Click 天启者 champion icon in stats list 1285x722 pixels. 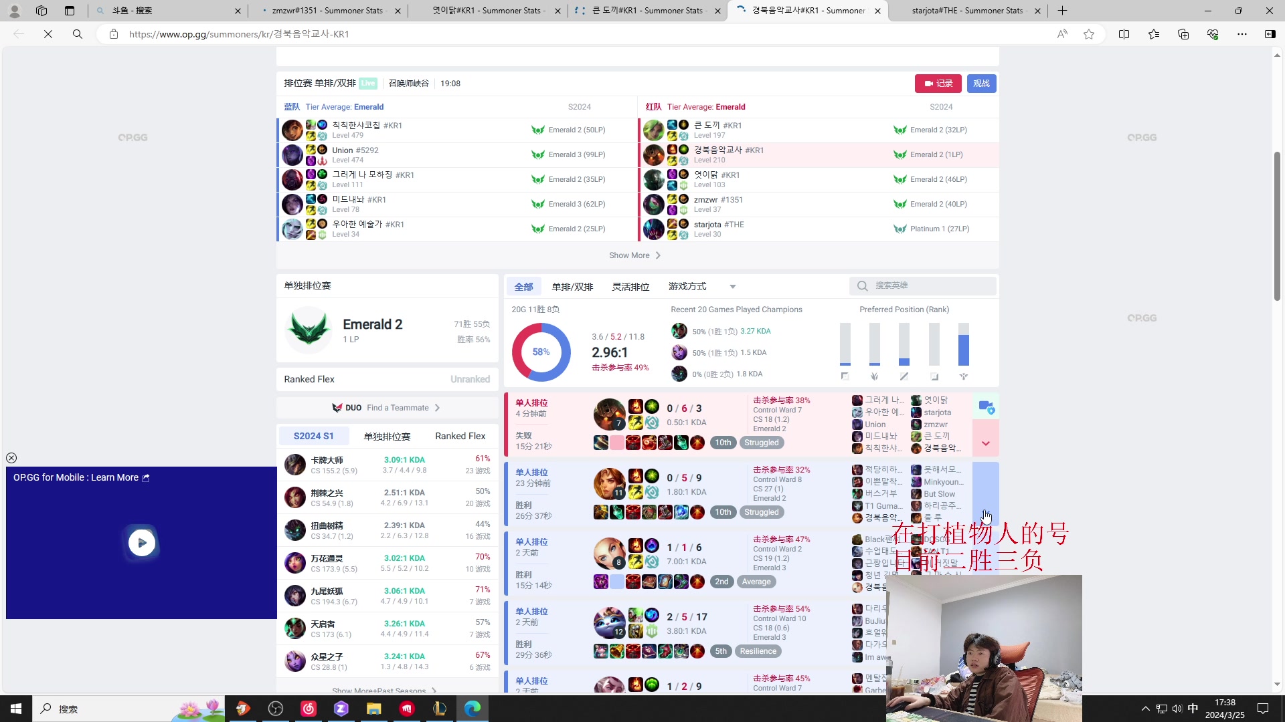(295, 628)
